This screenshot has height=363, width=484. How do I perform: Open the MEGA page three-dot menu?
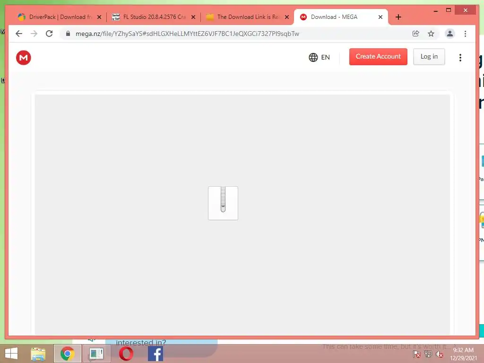[x=460, y=57]
